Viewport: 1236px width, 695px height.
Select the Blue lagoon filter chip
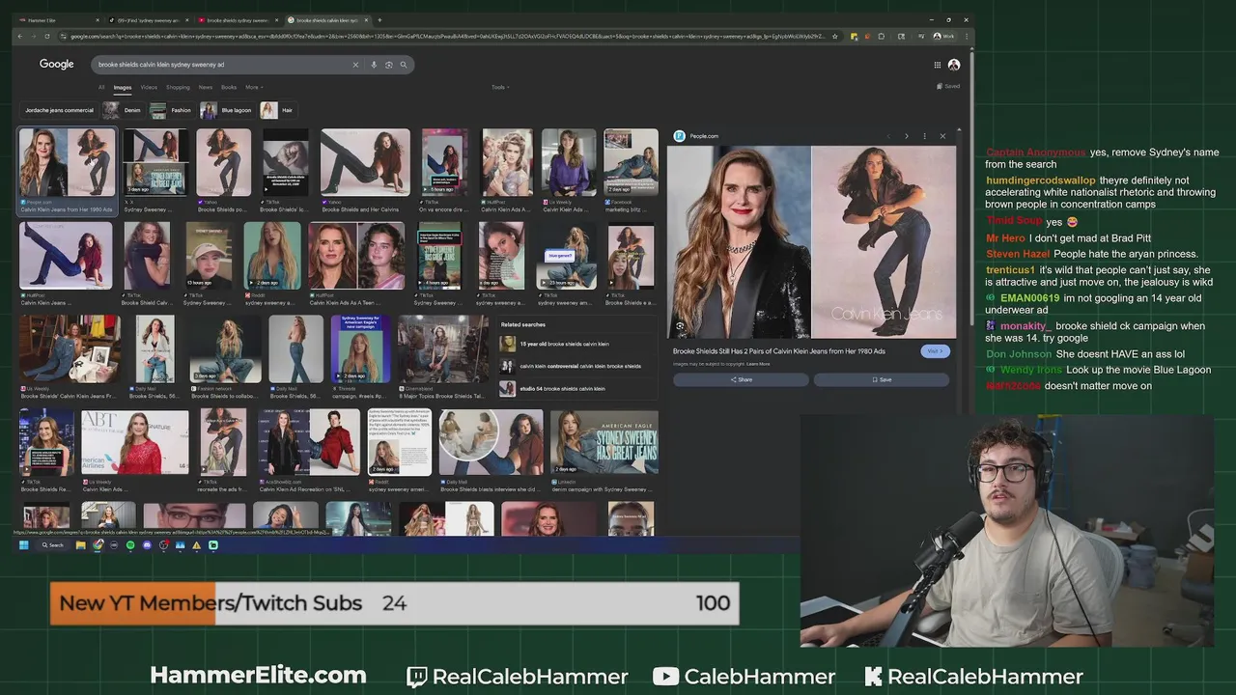point(226,110)
